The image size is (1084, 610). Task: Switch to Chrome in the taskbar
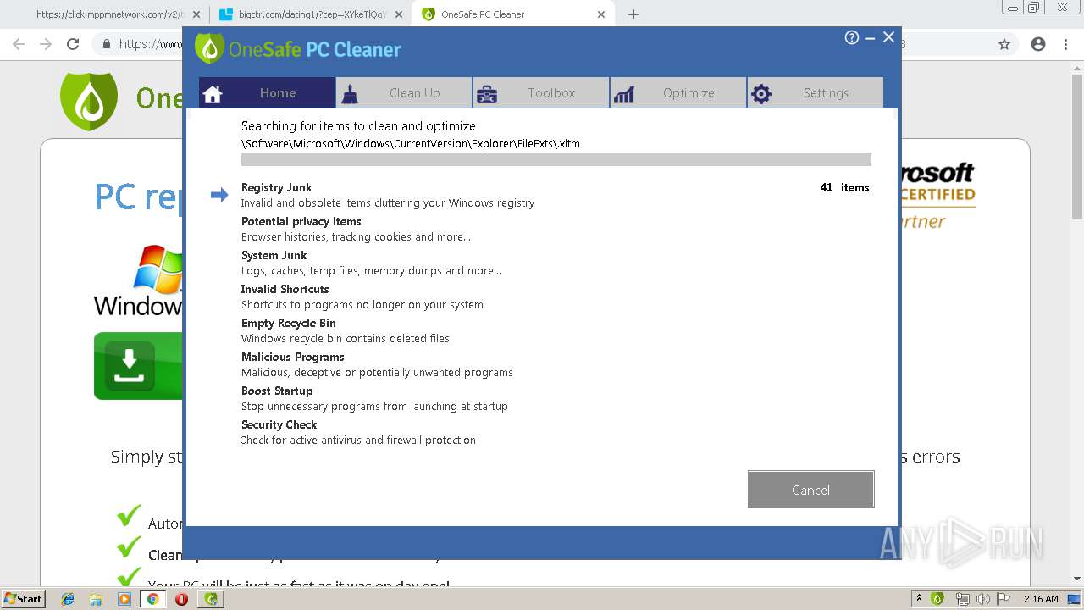tap(153, 599)
